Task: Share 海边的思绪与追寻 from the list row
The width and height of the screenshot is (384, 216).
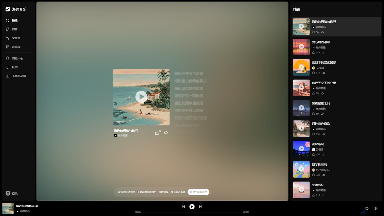Action: pos(322,32)
